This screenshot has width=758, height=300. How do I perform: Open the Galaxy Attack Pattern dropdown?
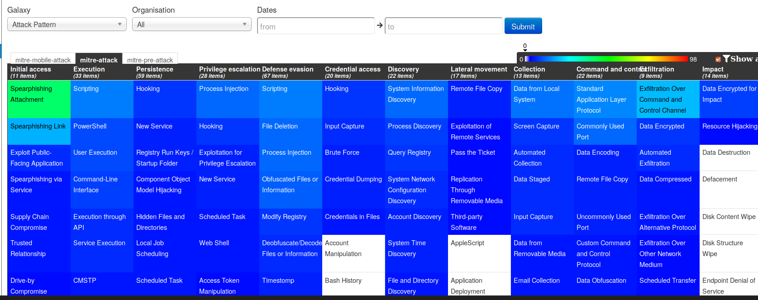point(67,24)
